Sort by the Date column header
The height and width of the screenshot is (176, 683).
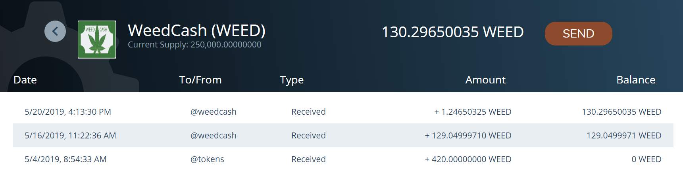click(25, 80)
